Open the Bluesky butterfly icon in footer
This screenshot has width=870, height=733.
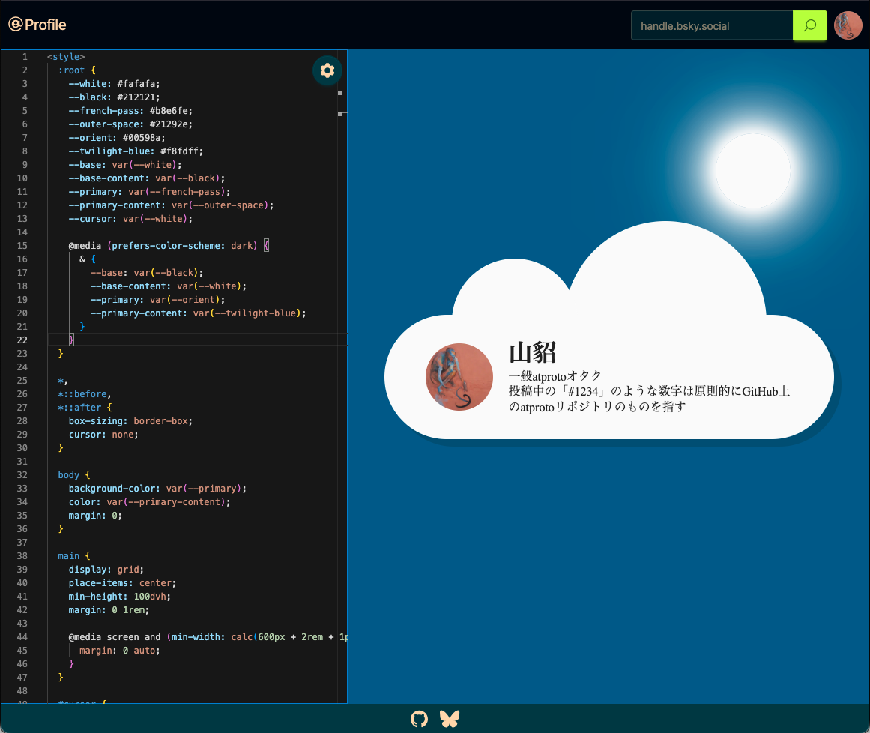[449, 719]
